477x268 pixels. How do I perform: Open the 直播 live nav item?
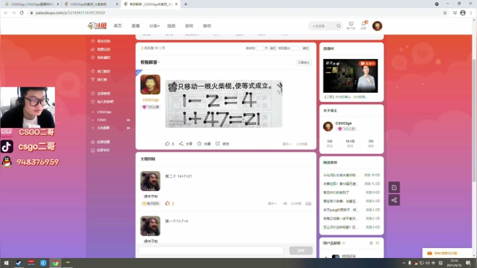136,26
